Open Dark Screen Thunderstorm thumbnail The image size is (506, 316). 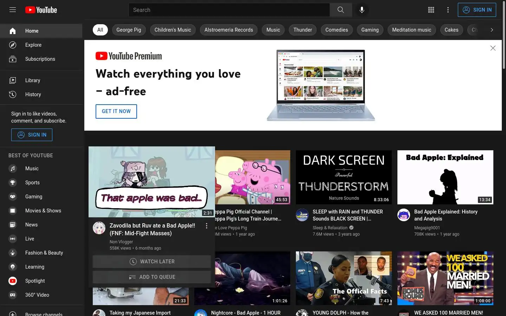[344, 177]
